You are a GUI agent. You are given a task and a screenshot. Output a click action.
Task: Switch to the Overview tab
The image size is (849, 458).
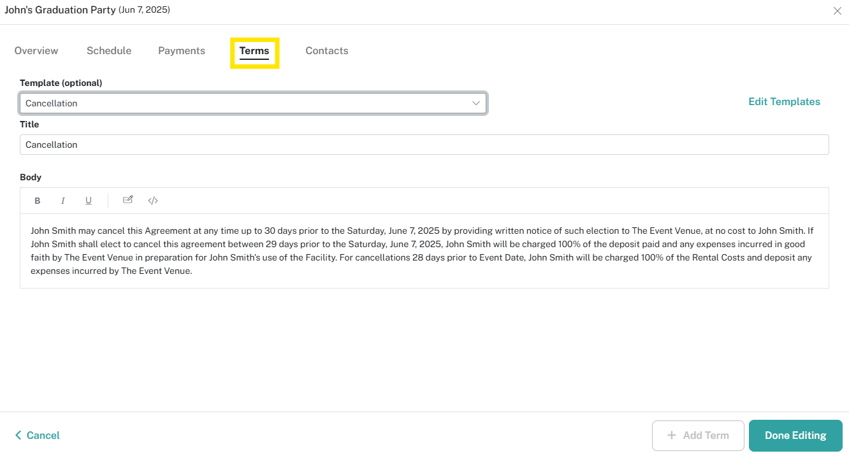coord(36,51)
